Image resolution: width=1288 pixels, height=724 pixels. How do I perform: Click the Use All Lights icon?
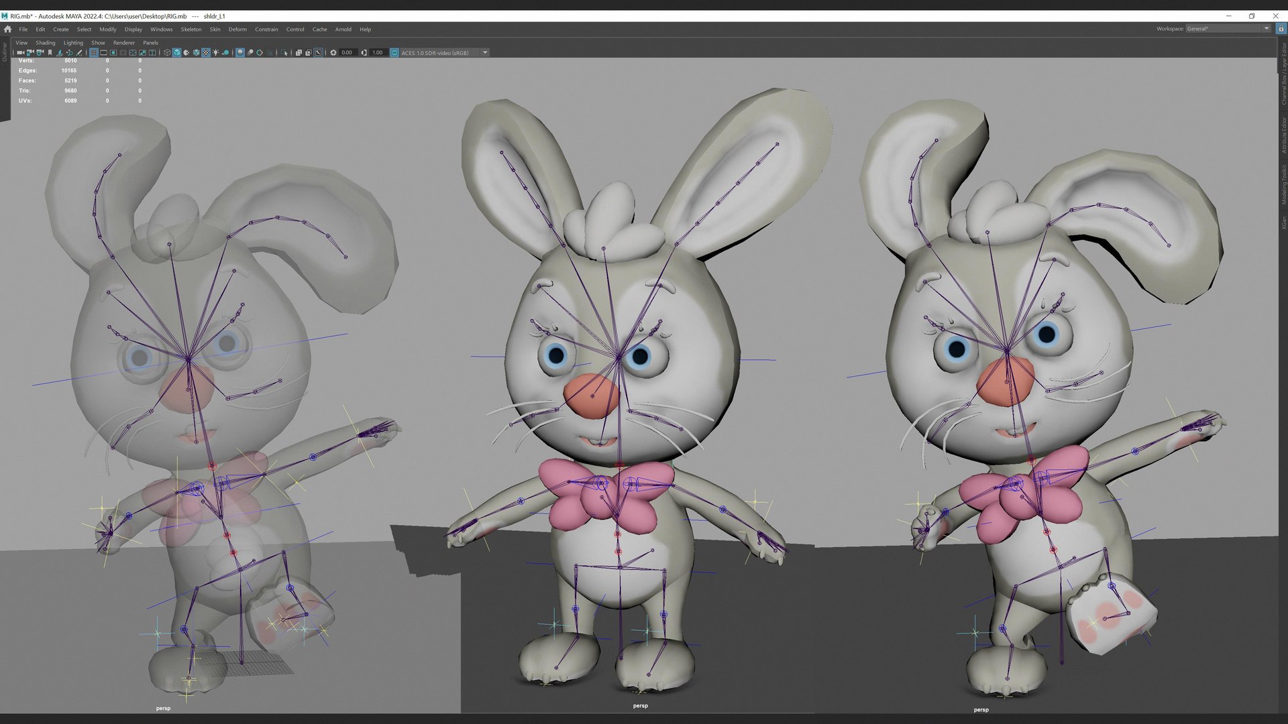tap(215, 52)
